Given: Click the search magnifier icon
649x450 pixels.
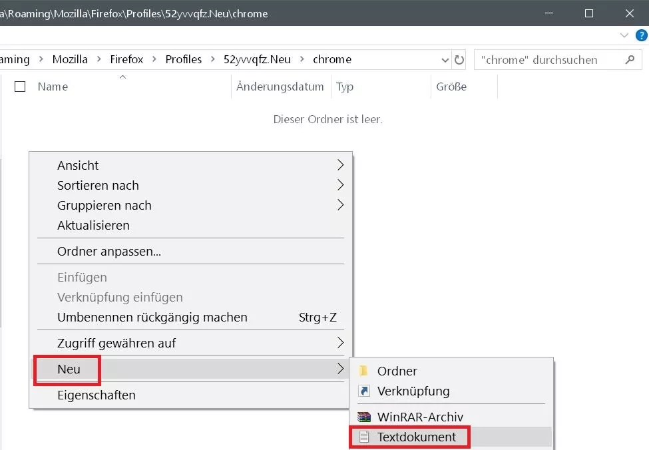Looking at the screenshot, I should (x=630, y=59).
